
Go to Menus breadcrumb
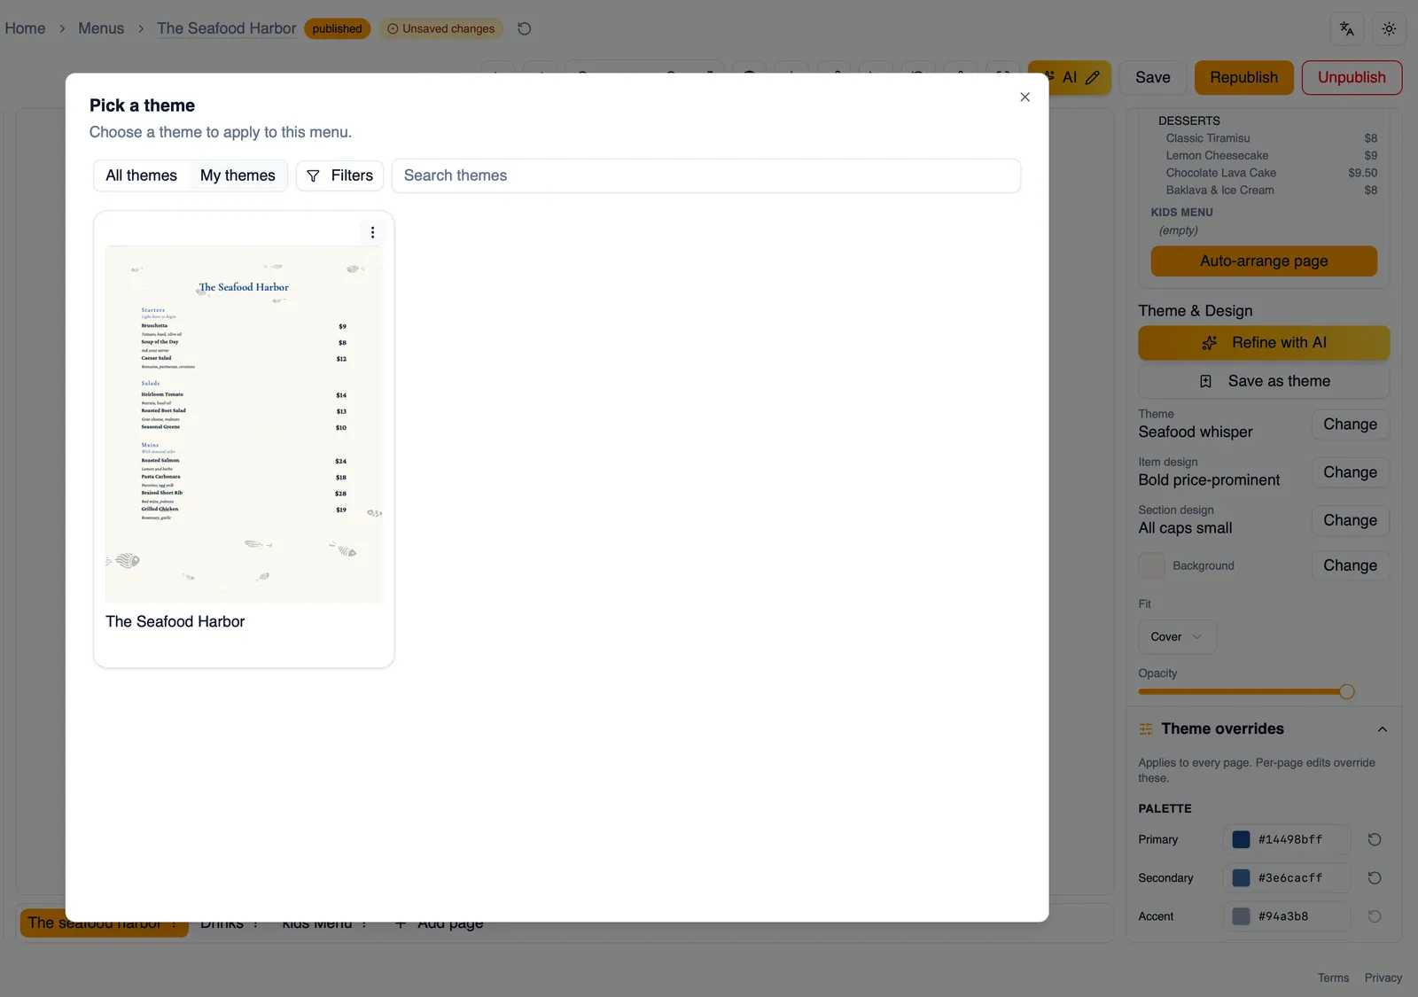(x=101, y=28)
